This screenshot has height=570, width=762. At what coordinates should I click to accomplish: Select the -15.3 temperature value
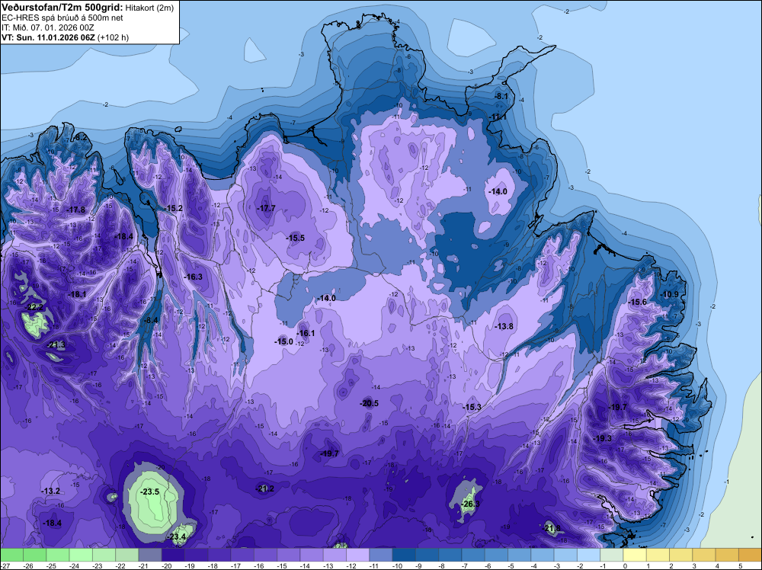point(472,407)
